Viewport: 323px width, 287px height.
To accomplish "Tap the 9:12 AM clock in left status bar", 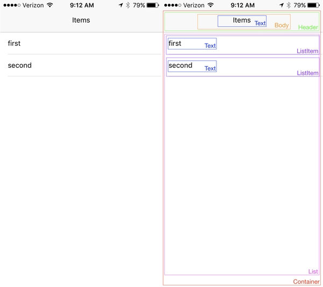I will coord(82,5).
